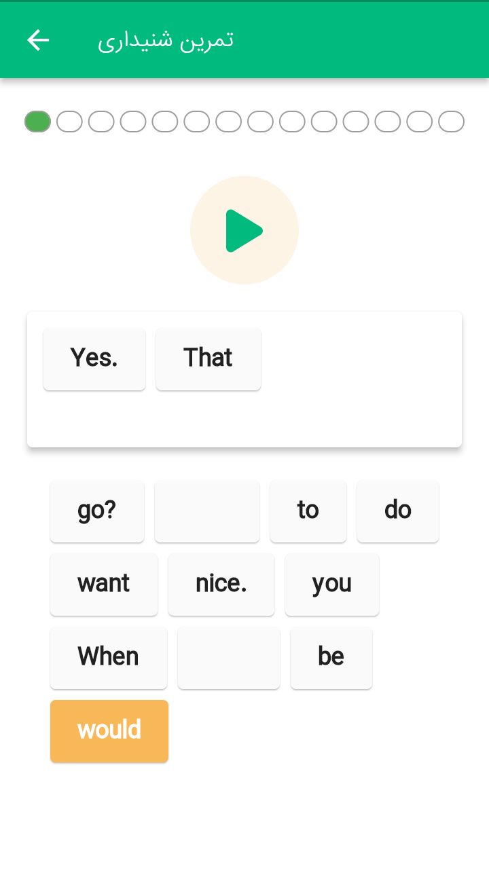The height and width of the screenshot is (869, 489).
Task: Remove the "Yes." word from answer
Action: 94,358
